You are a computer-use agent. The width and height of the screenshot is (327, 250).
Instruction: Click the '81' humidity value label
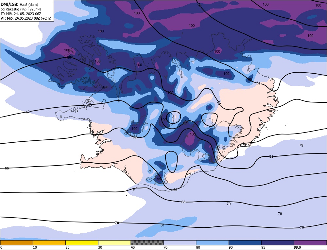point(163,225)
